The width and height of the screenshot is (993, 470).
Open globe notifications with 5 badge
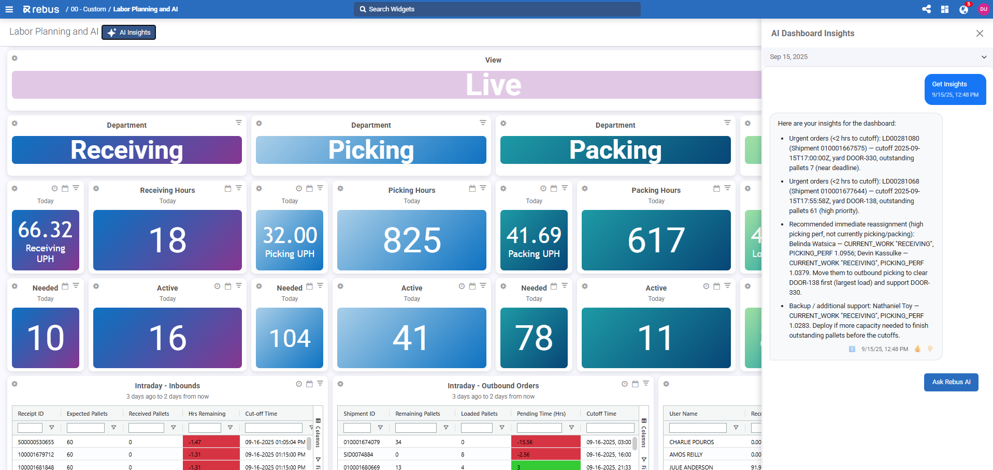point(963,9)
